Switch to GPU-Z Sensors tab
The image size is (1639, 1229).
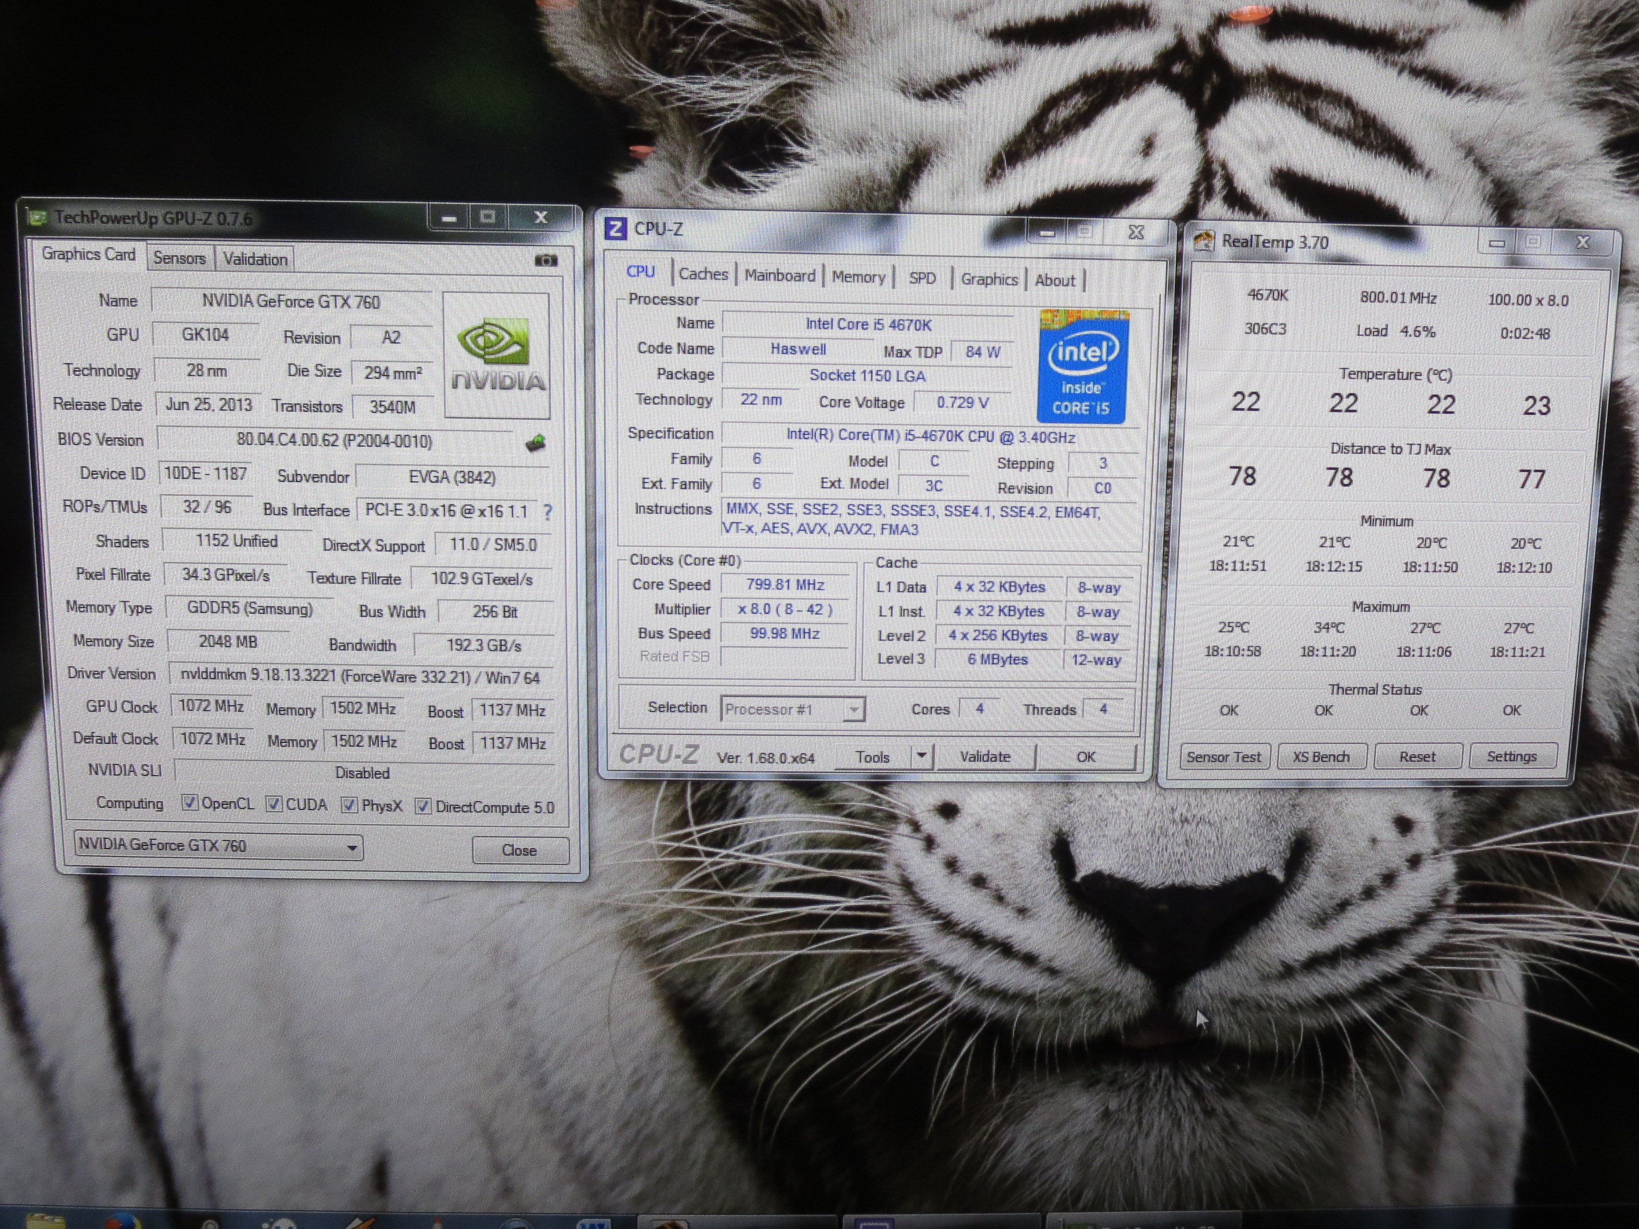179,258
